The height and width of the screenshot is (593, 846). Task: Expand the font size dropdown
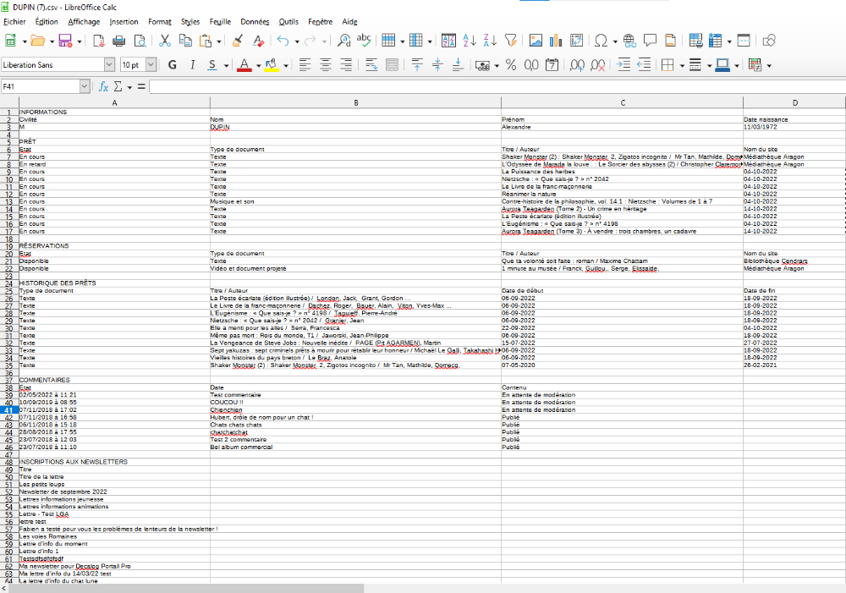(x=151, y=64)
